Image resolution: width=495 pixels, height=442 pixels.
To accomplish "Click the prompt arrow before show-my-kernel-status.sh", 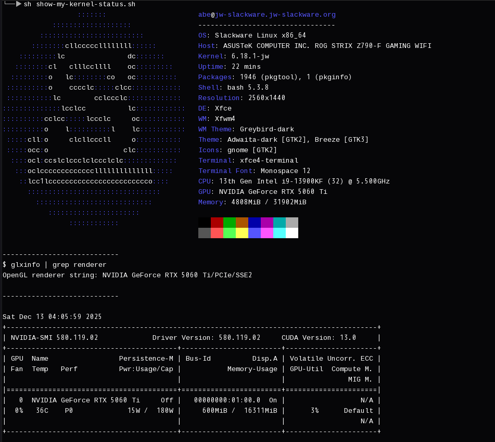I will click(x=19, y=4).
